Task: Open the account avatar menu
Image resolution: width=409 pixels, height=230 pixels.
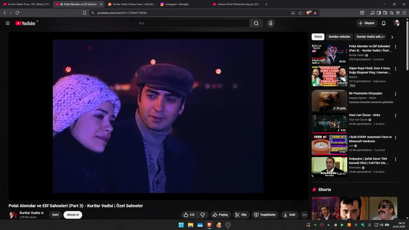Action: 396,23
